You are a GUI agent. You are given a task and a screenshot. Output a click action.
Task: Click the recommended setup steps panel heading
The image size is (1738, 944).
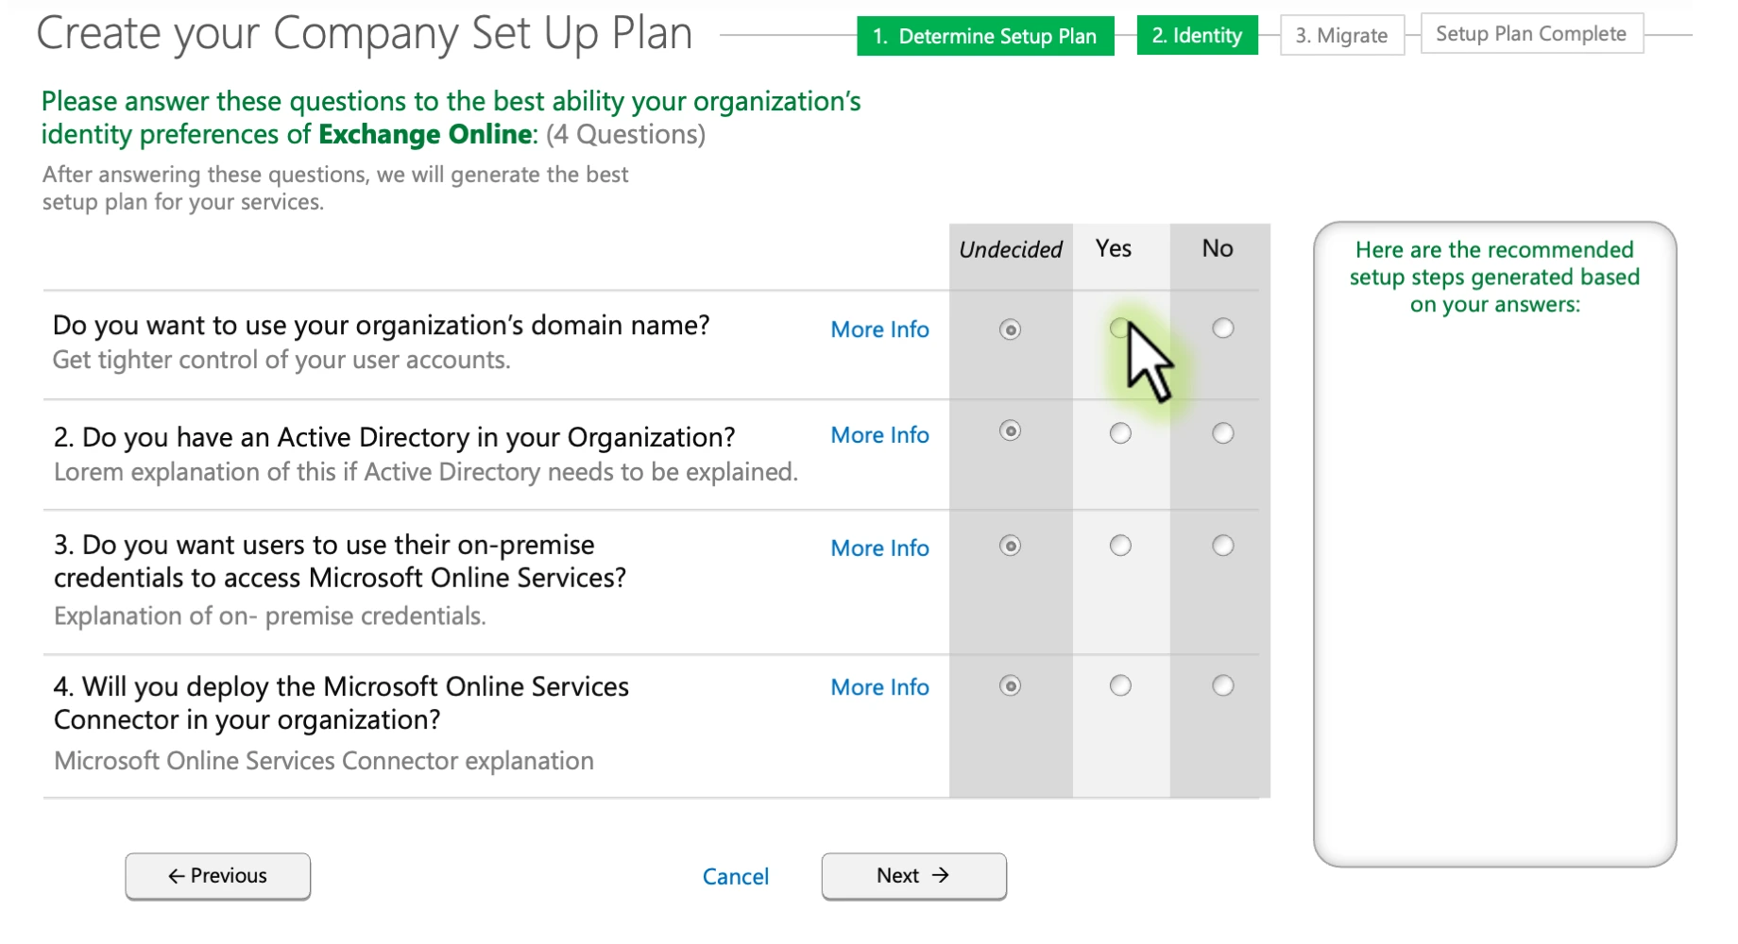pos(1494,277)
